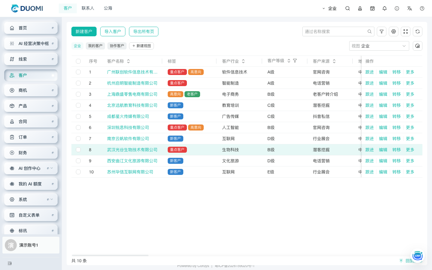Switch to the 公海 top tab
Screen dimensions: 432x270
pos(108,8)
